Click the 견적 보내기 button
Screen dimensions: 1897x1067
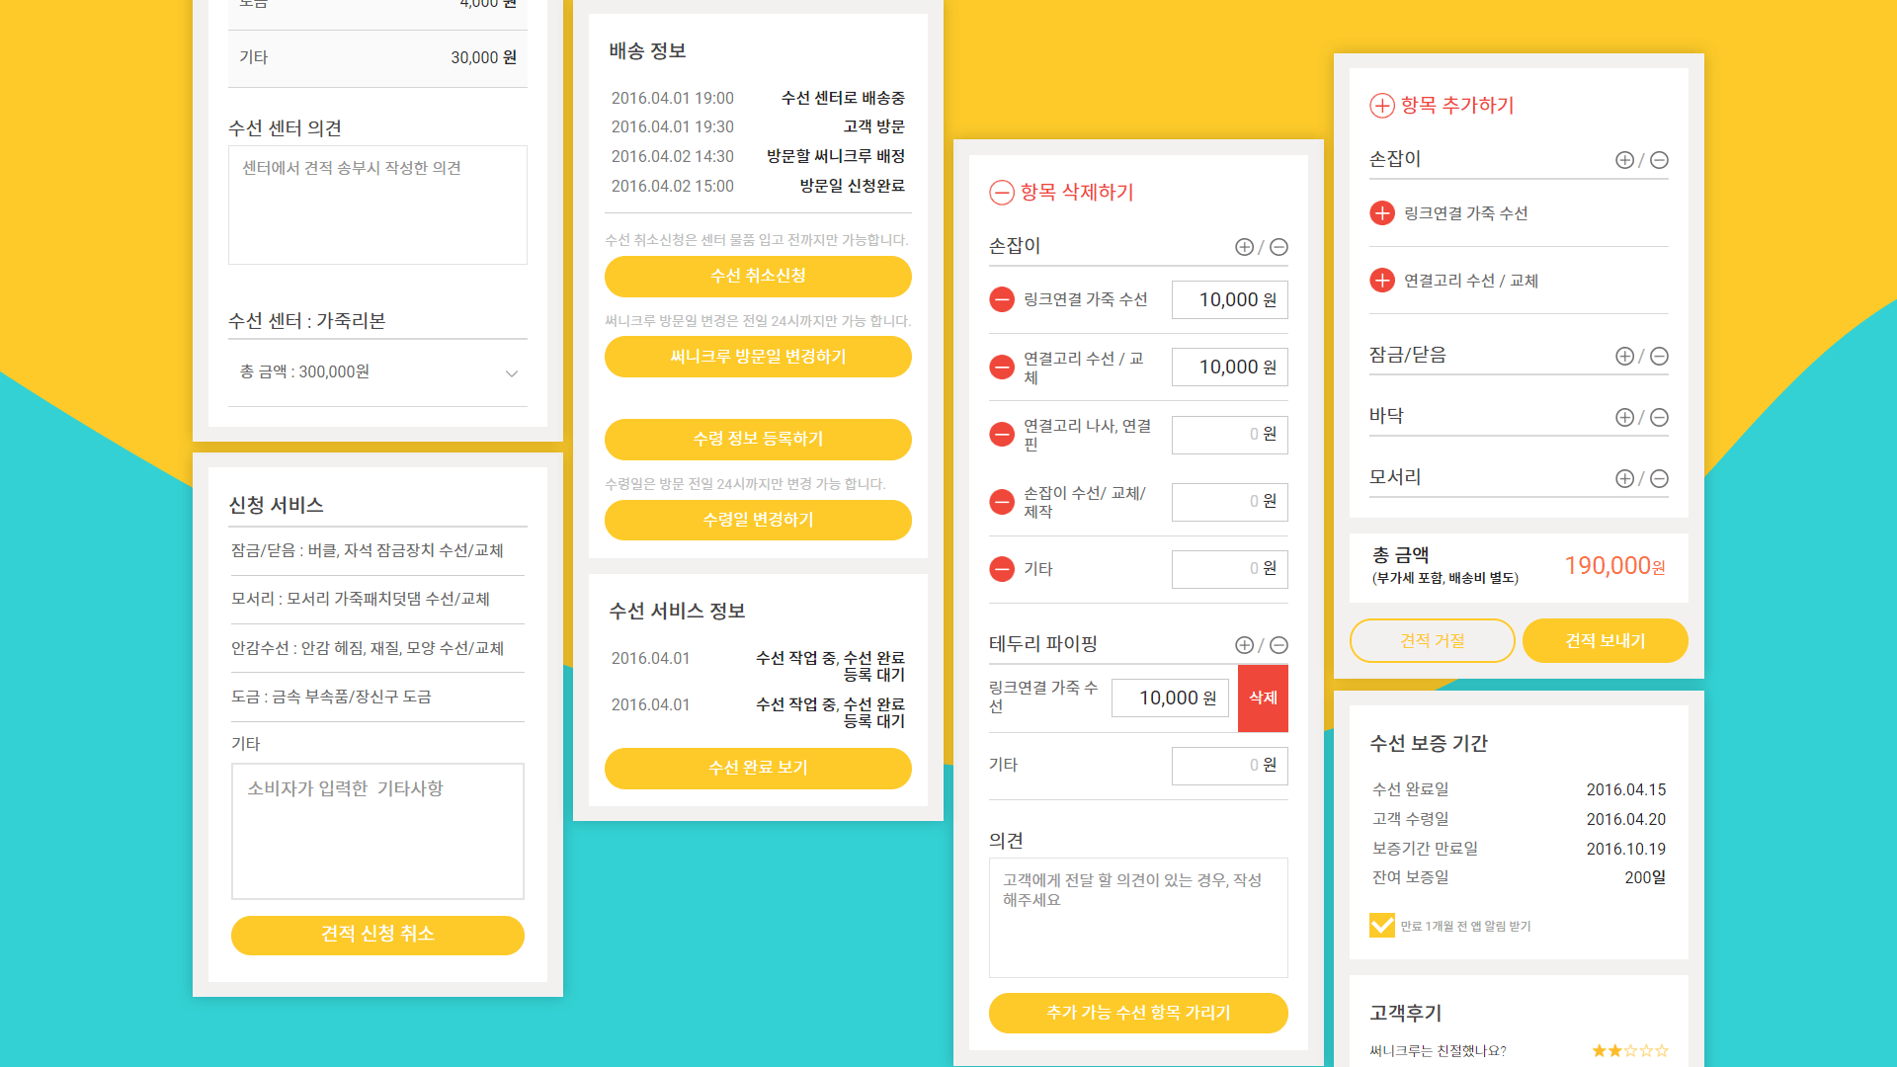1606,640
